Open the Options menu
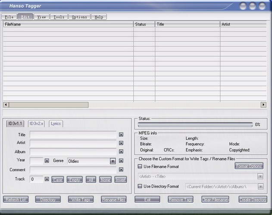 click(79, 17)
